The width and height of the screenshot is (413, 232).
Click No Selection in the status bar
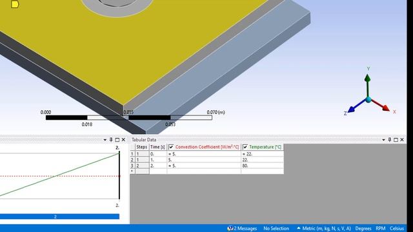pyautogui.click(x=276, y=228)
